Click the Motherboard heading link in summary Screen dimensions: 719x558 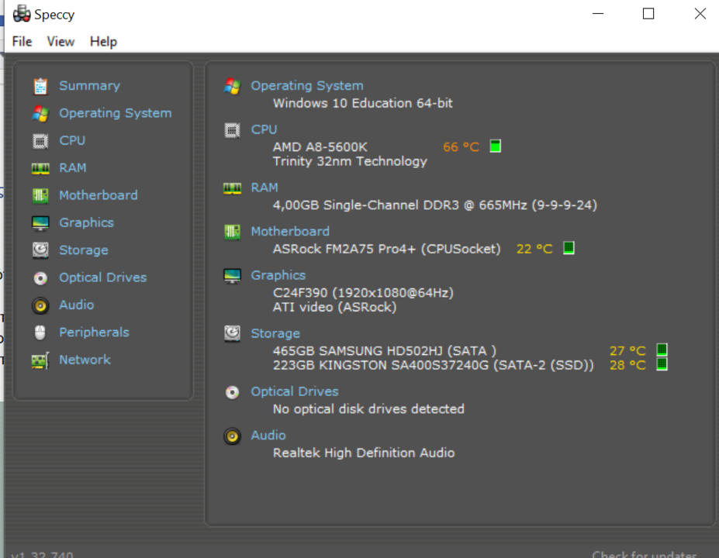[x=290, y=232]
